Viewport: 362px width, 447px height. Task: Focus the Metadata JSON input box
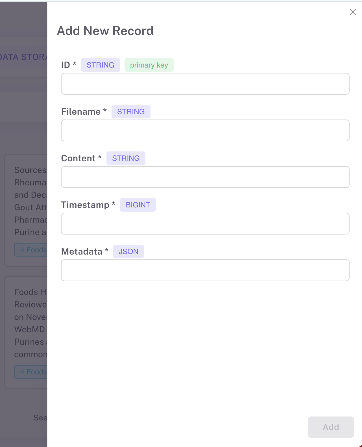(x=205, y=270)
